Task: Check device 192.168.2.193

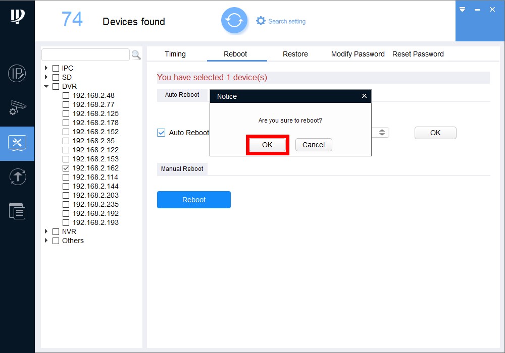Action: 66,222
